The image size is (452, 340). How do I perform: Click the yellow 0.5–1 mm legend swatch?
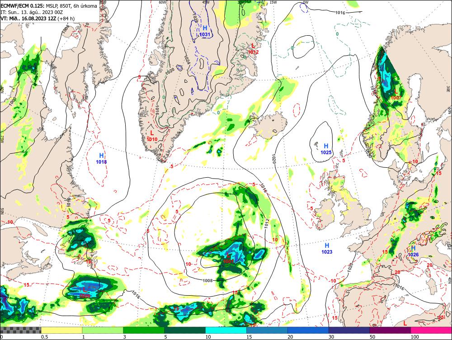tap(61, 330)
